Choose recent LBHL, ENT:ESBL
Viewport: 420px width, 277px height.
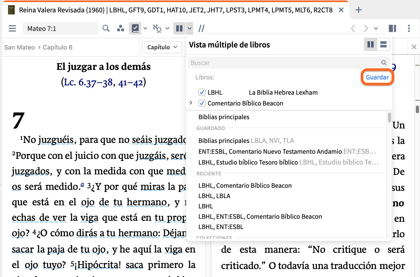coord(221,227)
